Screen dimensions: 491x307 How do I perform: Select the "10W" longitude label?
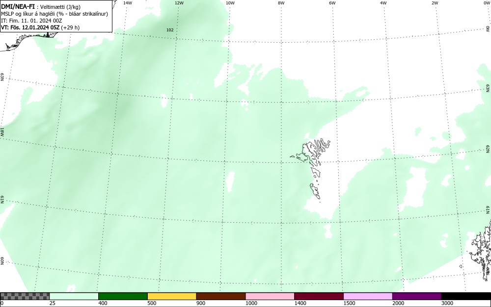[230, 3]
